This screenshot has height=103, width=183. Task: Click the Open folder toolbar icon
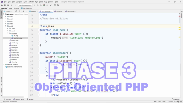click(2, 5)
